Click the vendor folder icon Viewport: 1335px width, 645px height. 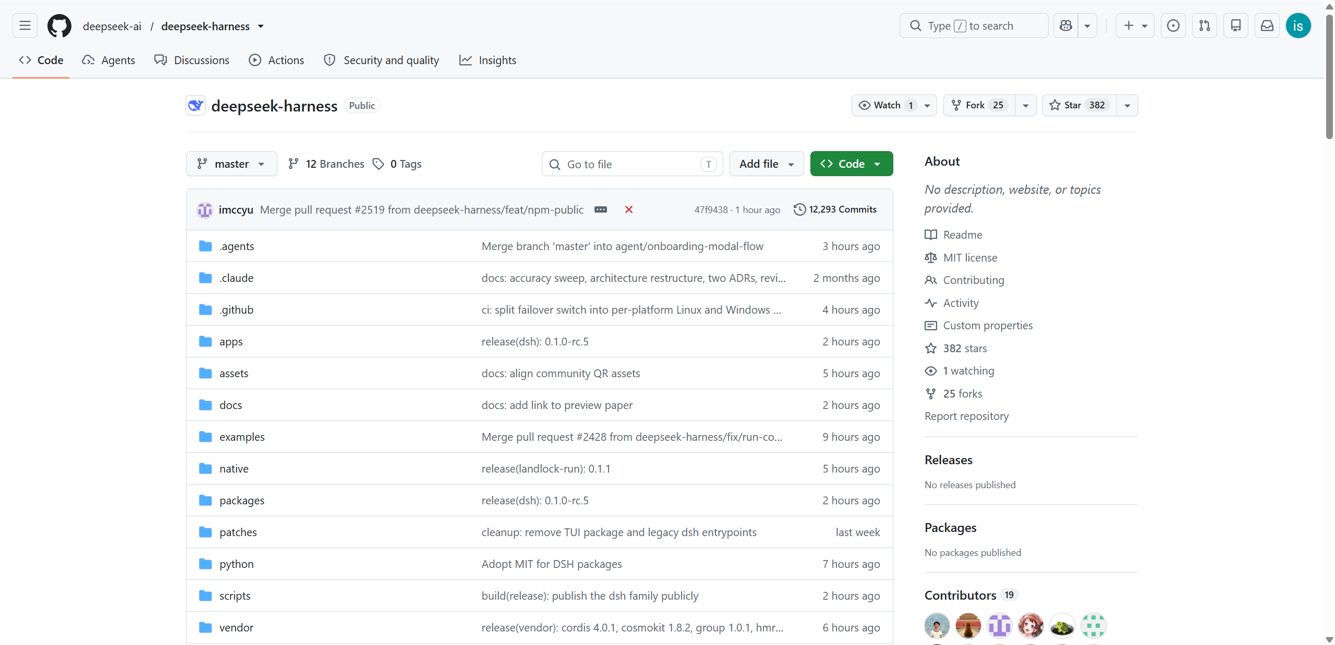[x=205, y=627]
